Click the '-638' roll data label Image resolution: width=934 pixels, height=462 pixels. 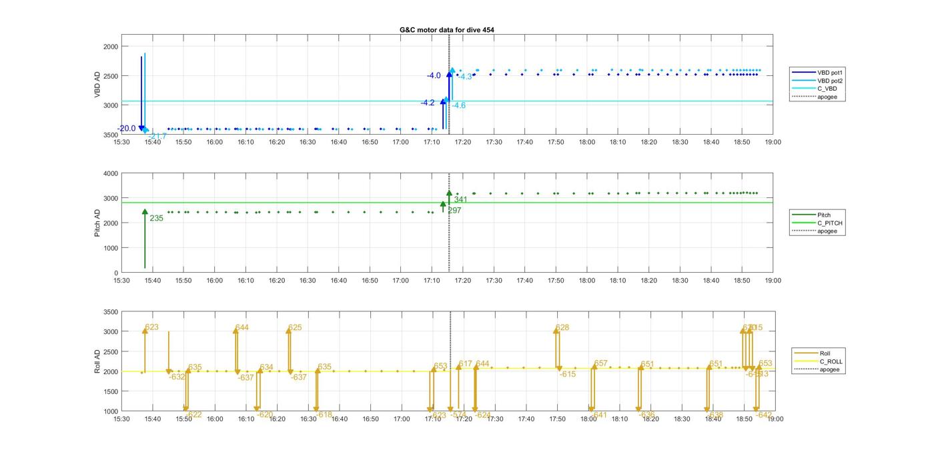pos(715,415)
